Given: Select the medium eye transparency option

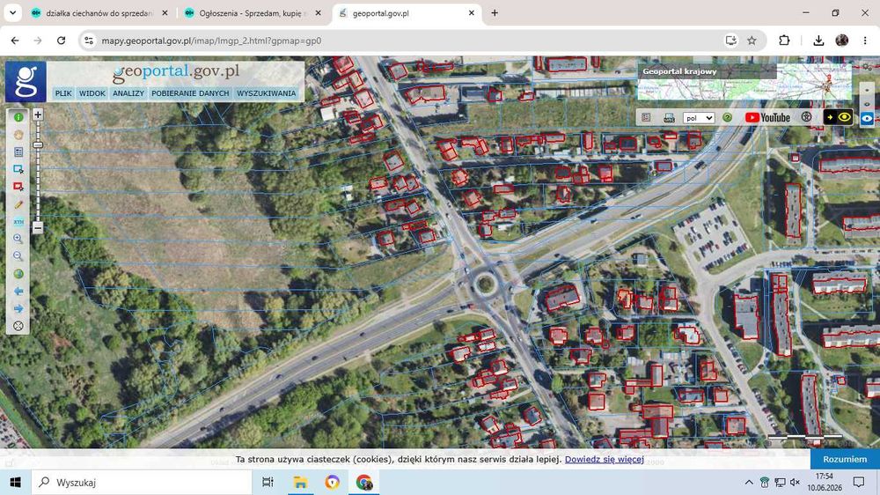Looking at the screenshot, I should point(867,104).
